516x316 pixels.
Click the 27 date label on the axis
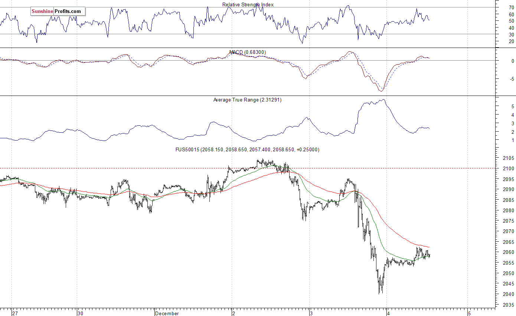coord(15,313)
